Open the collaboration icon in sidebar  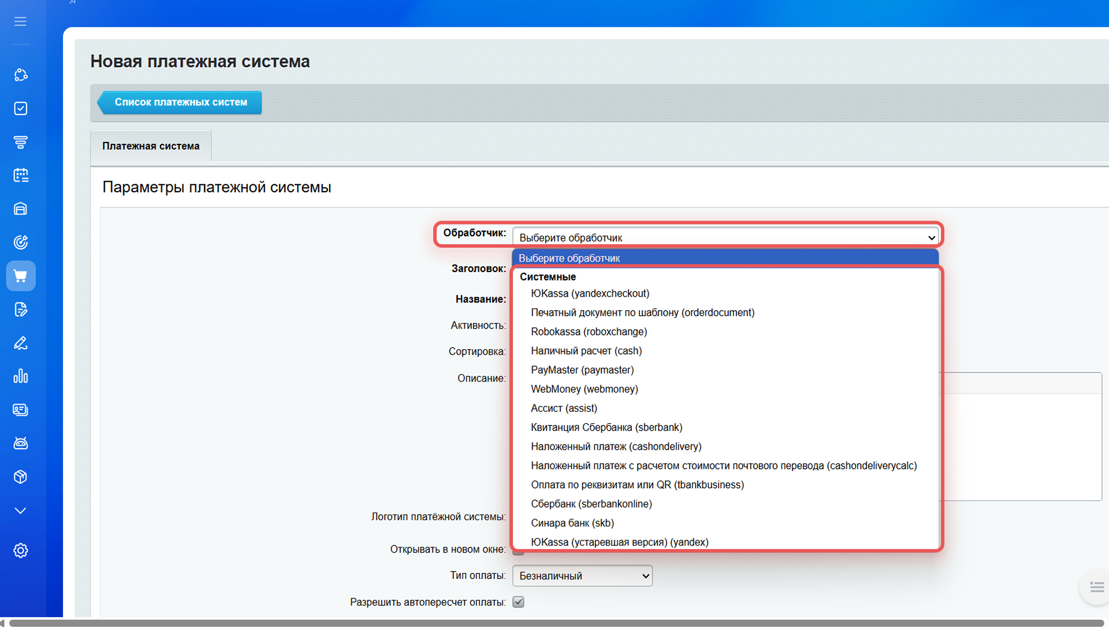click(x=21, y=75)
